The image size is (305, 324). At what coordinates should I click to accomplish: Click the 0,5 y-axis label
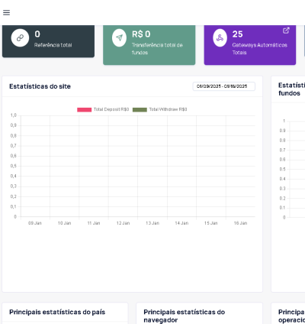click(14, 166)
